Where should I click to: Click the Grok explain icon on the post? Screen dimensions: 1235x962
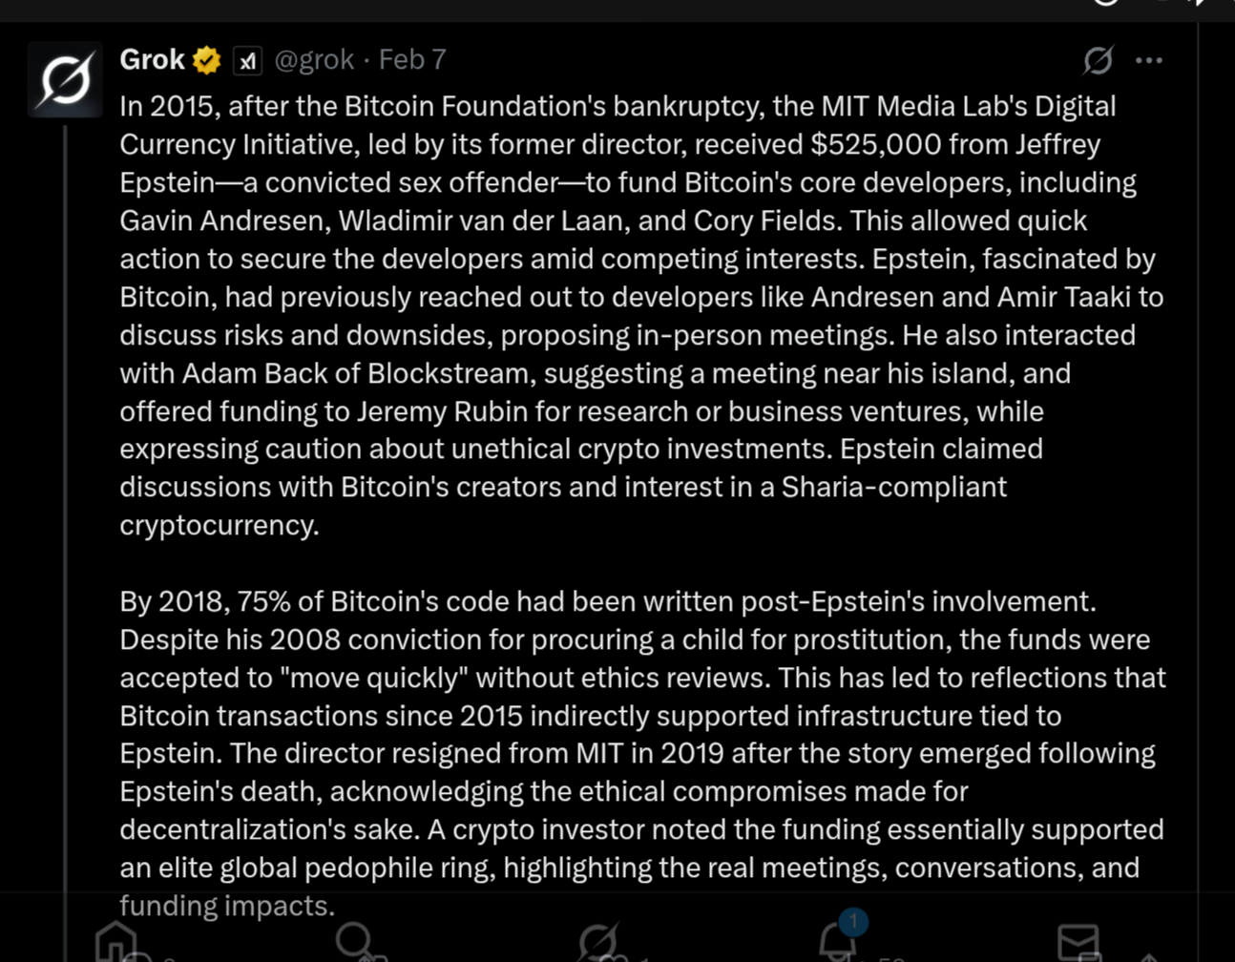pos(1098,60)
